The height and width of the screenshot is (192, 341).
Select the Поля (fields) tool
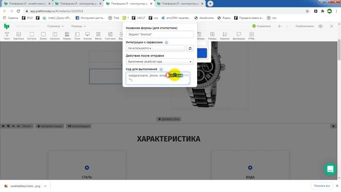77,36
